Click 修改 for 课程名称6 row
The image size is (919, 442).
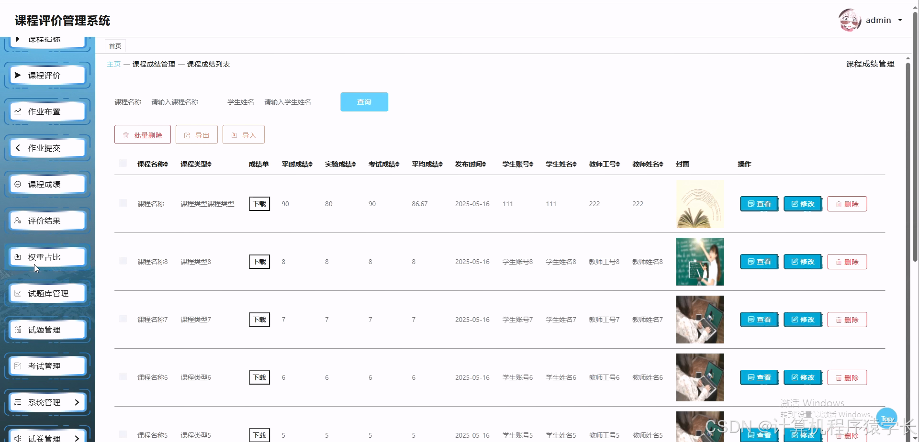tap(803, 377)
